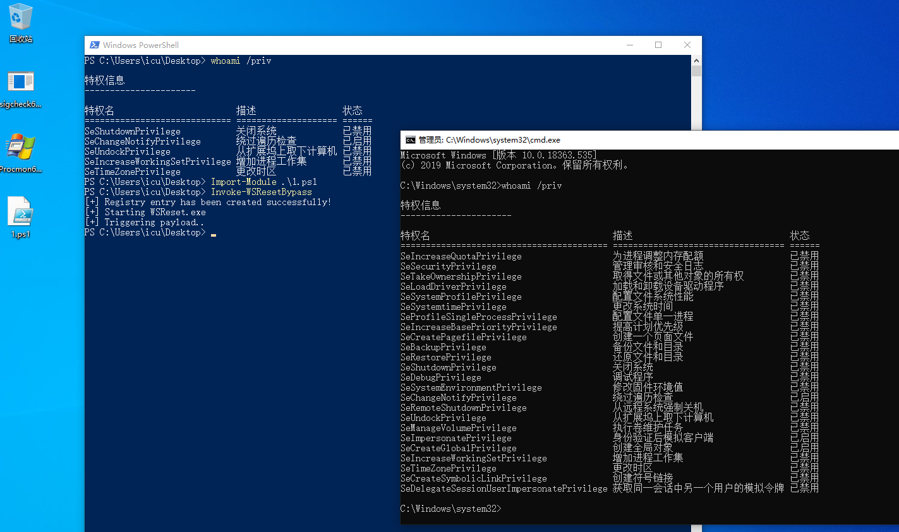Click the '特权信息' heading in PowerShell window
The width and height of the screenshot is (899, 532).
[105, 80]
